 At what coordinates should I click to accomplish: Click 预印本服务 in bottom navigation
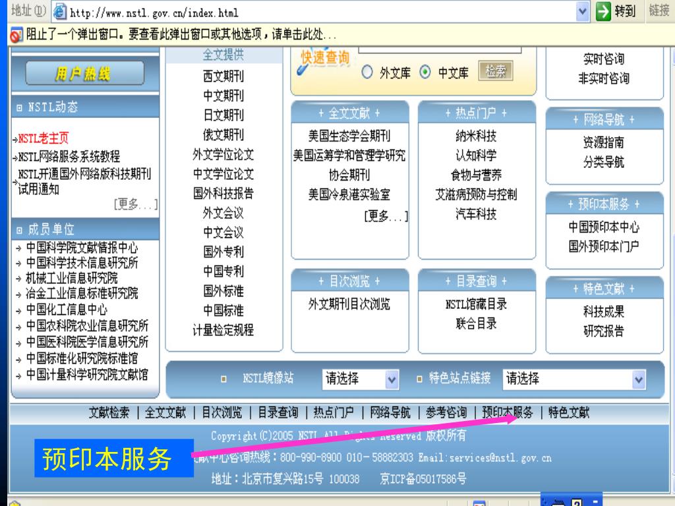pos(507,412)
